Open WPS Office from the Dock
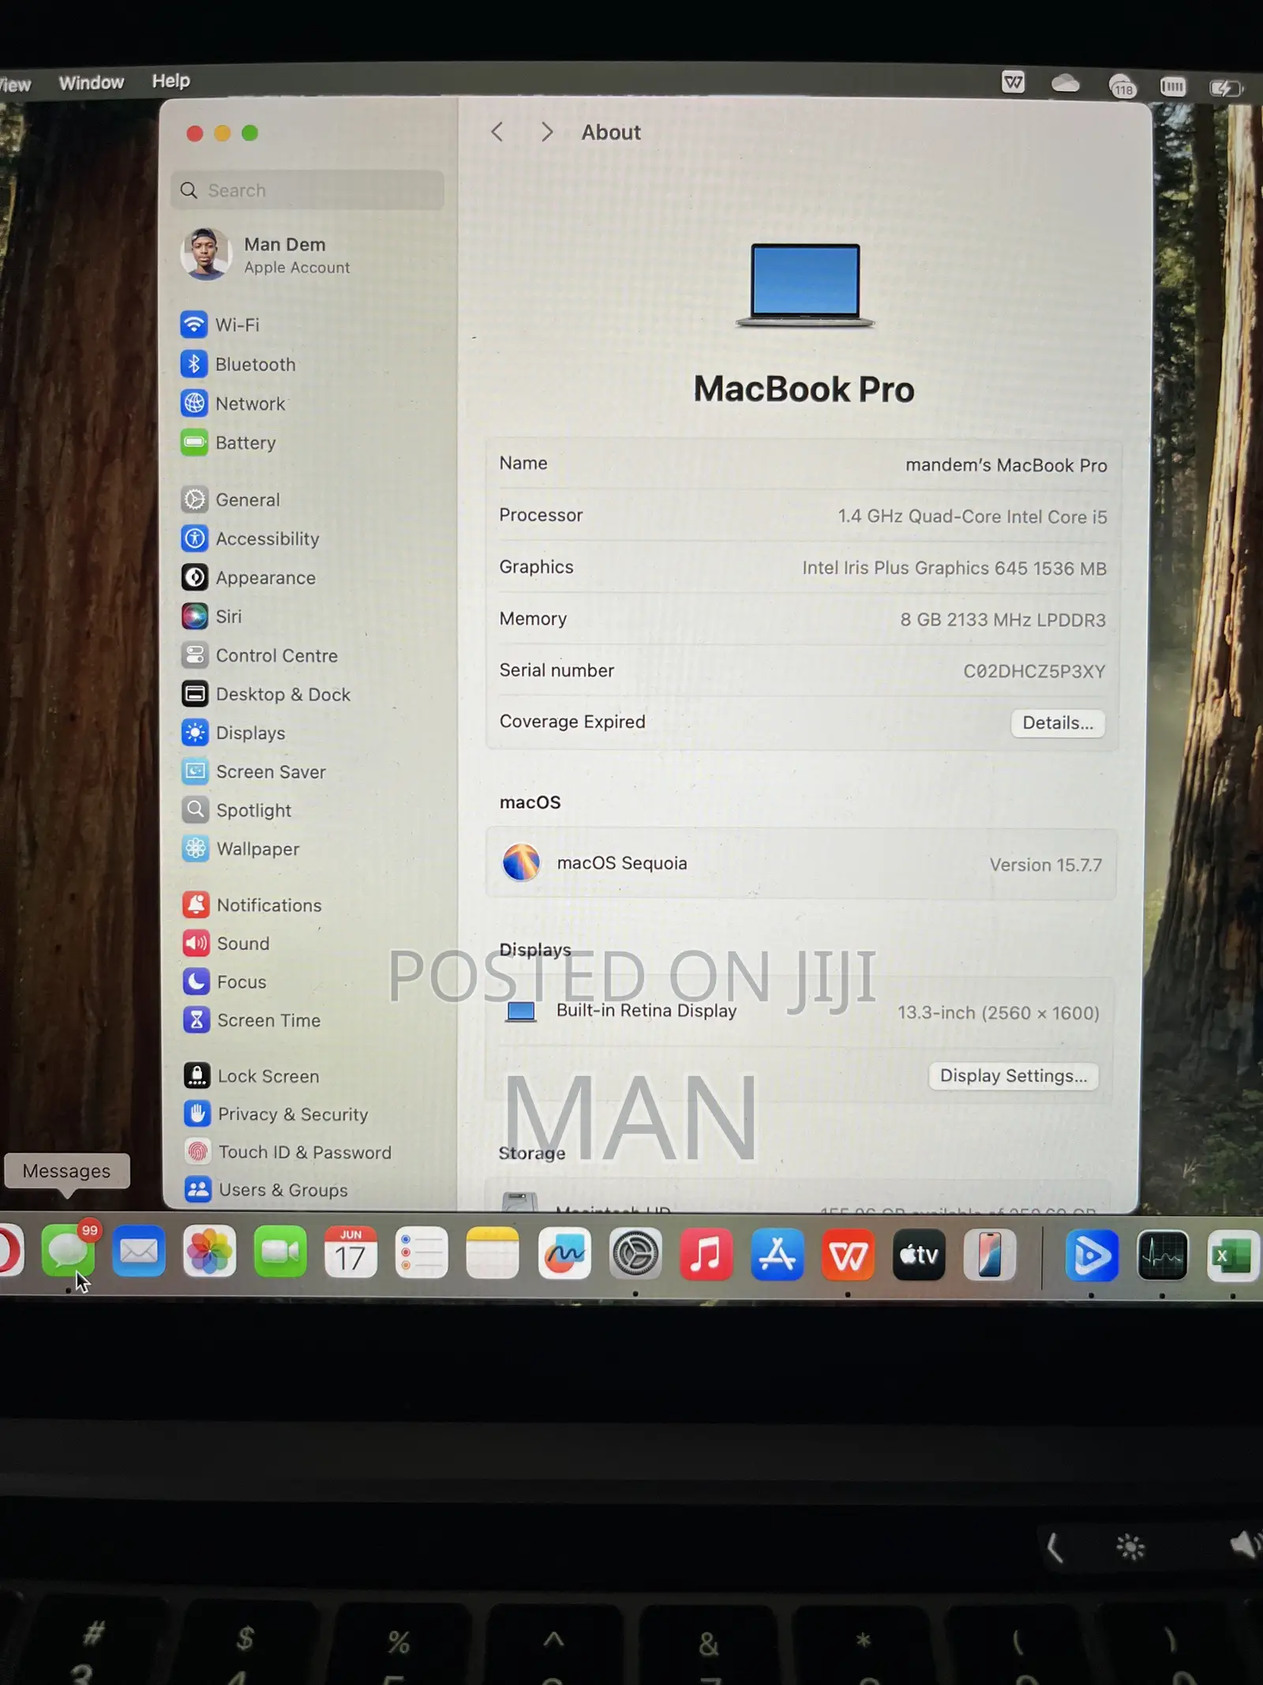Viewport: 1263px width, 1685px height. click(848, 1255)
